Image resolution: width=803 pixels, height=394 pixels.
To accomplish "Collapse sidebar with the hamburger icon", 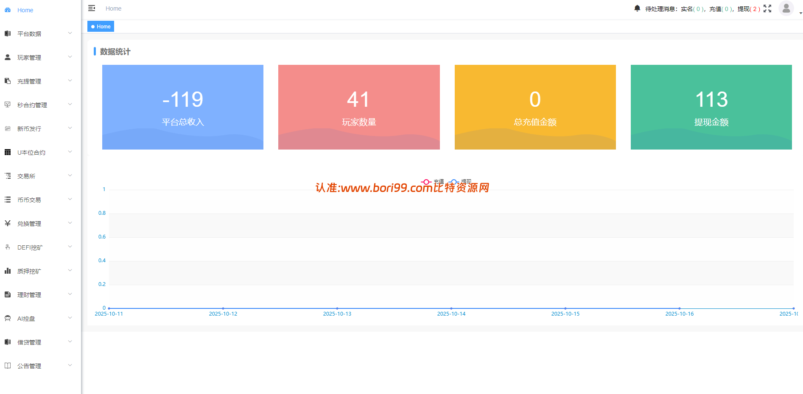I will tap(92, 8).
